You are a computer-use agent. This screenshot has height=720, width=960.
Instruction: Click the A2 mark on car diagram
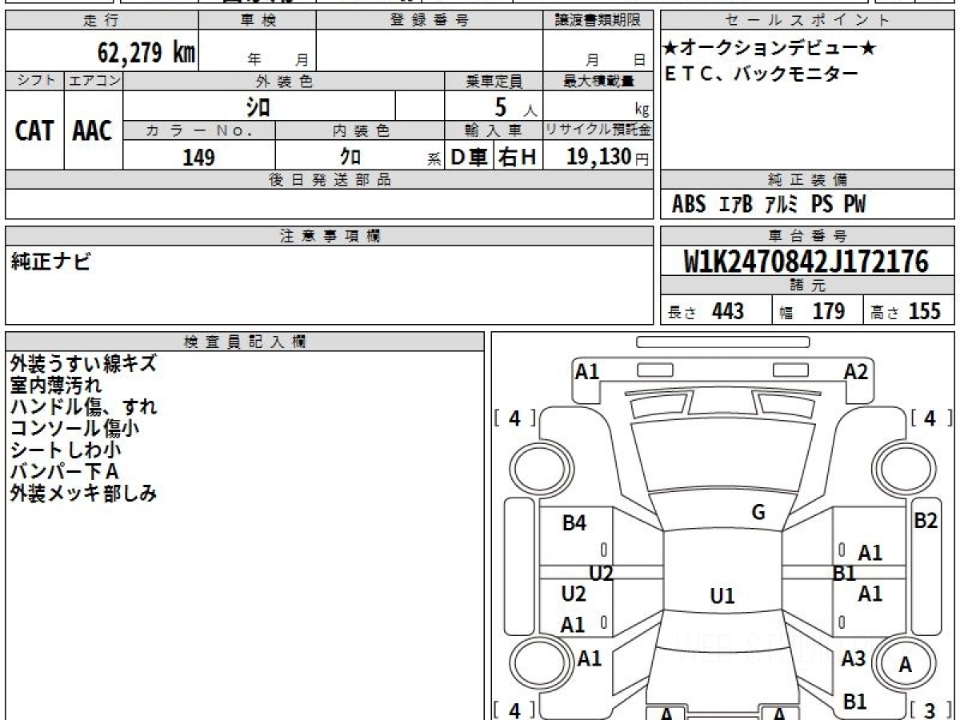click(856, 371)
